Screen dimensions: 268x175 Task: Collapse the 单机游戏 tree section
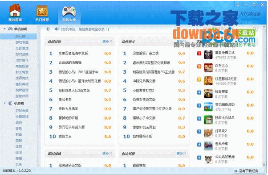4,29
